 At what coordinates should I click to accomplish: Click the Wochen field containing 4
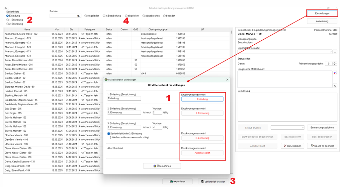pyautogui.click(x=157, y=127)
